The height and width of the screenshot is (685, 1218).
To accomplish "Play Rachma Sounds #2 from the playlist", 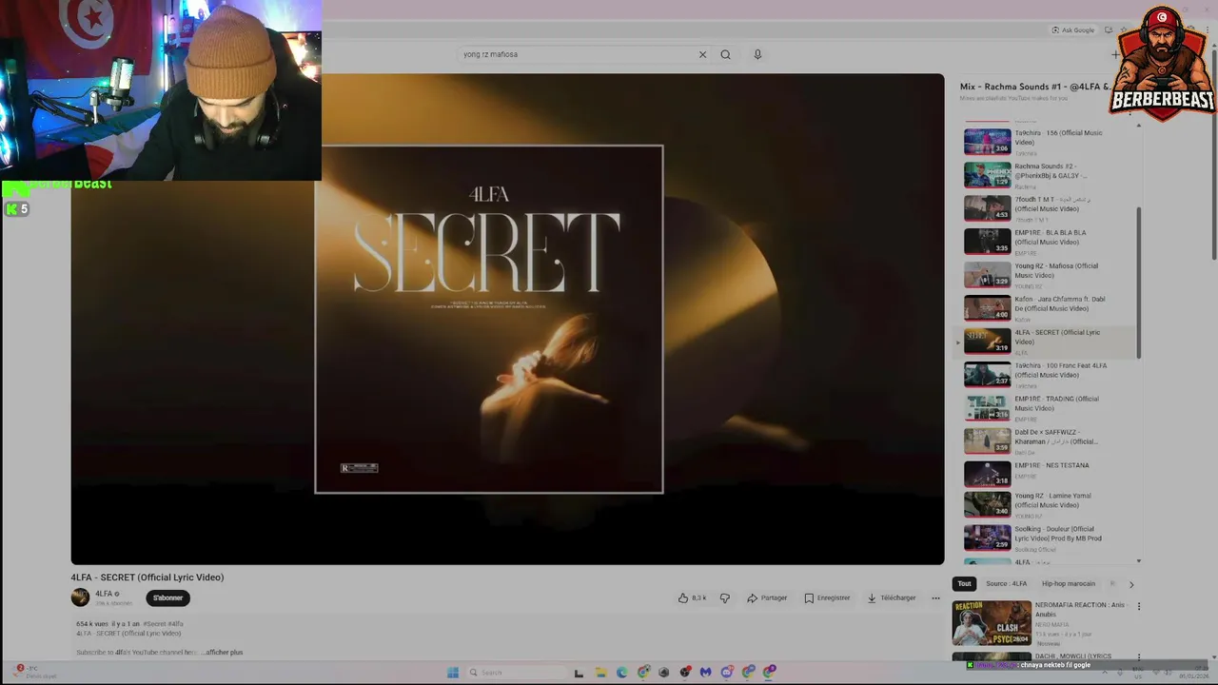I will click(1047, 175).
